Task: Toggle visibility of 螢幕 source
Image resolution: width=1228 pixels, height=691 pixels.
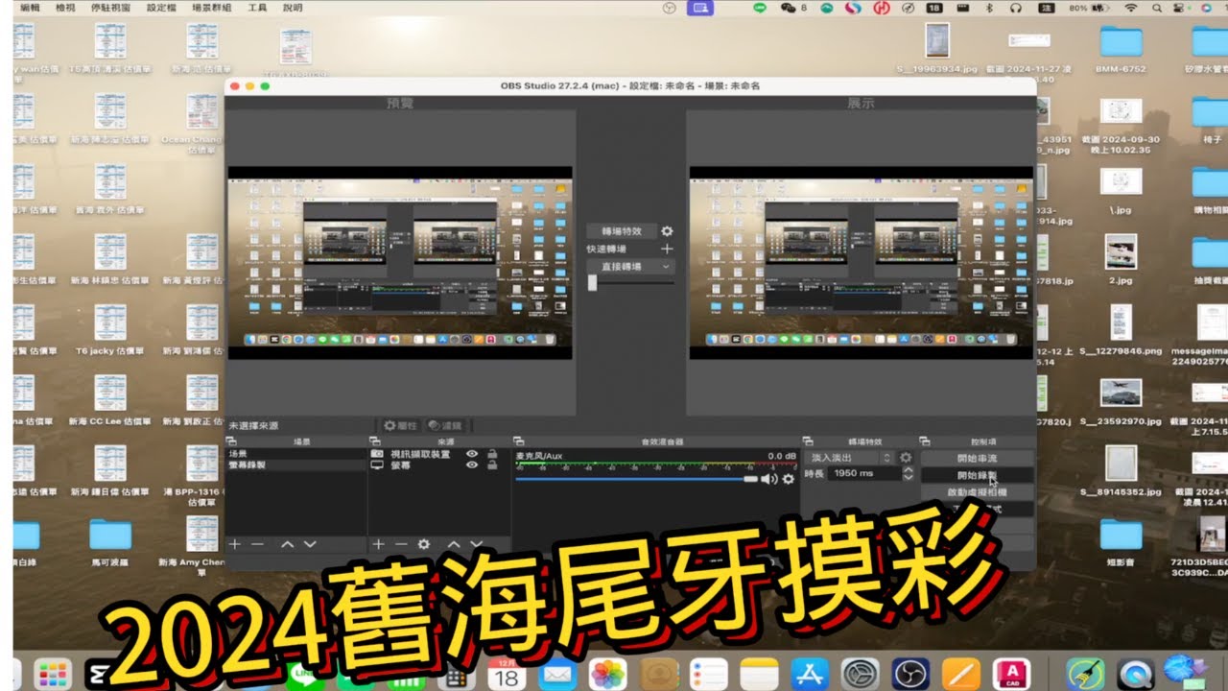Action: [472, 465]
